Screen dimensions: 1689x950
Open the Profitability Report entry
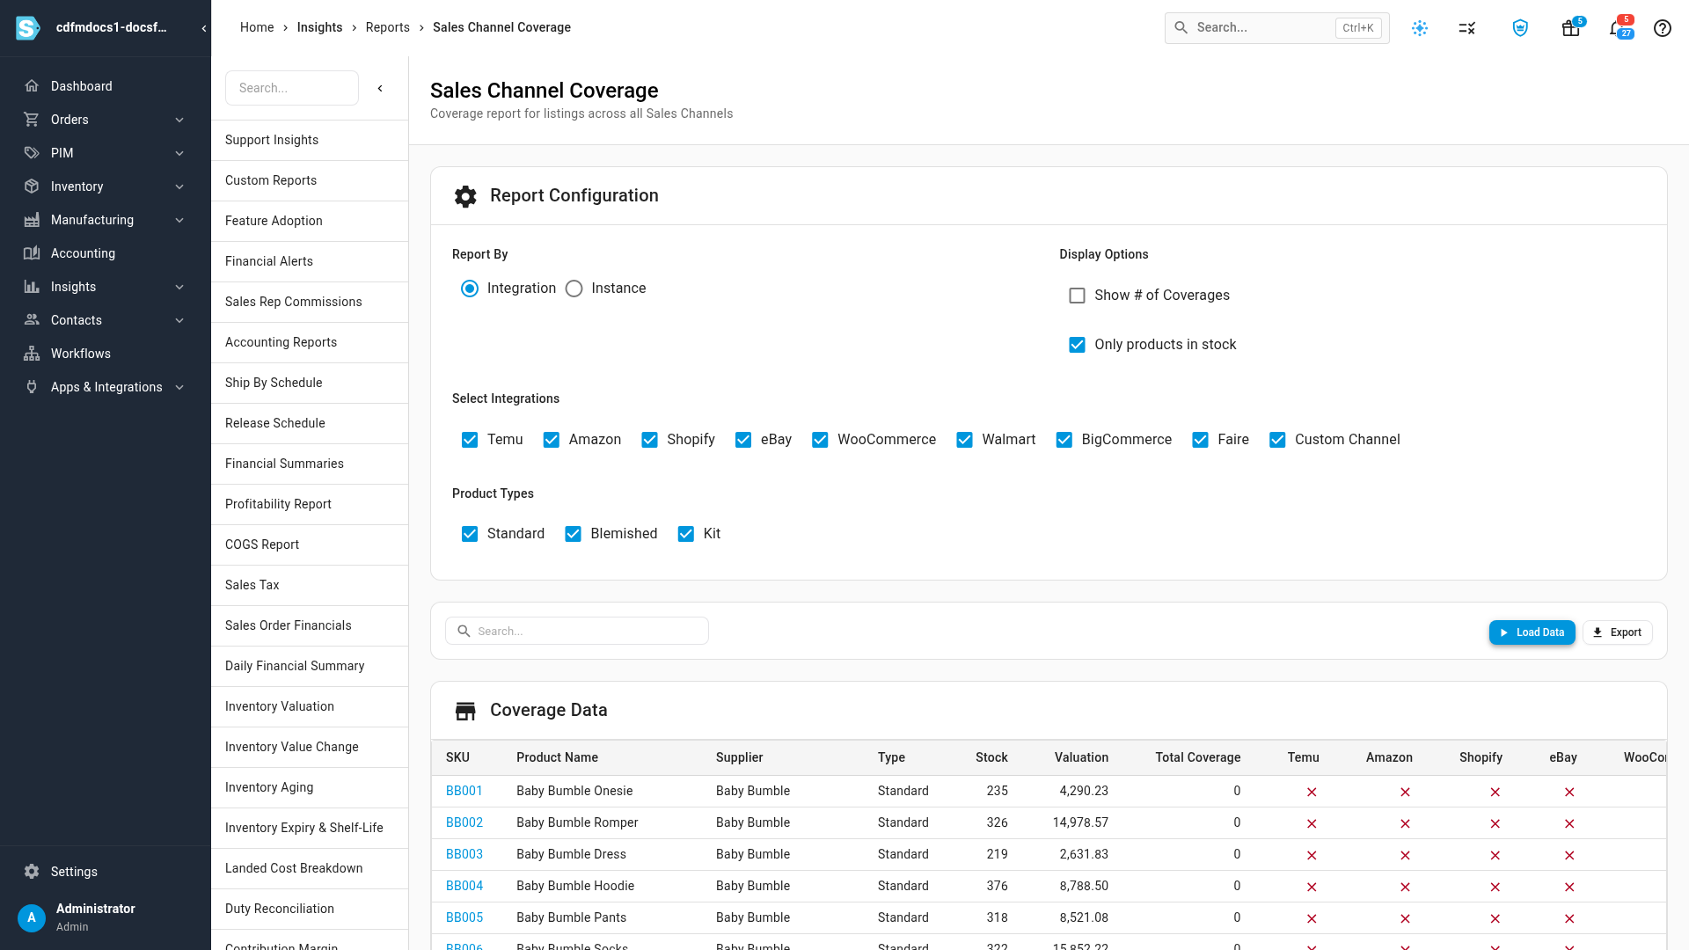[x=310, y=504]
